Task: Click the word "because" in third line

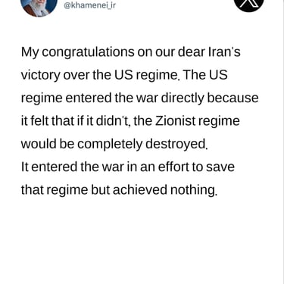Action: coord(233,98)
